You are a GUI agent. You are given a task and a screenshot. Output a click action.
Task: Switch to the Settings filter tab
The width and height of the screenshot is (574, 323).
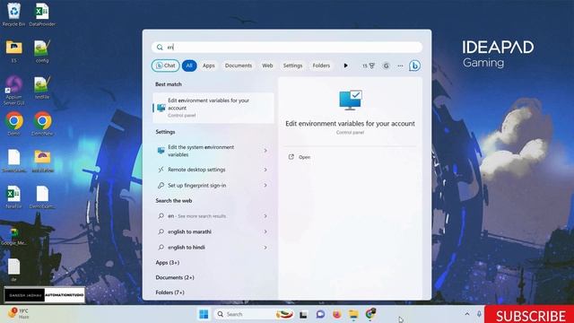(x=292, y=65)
